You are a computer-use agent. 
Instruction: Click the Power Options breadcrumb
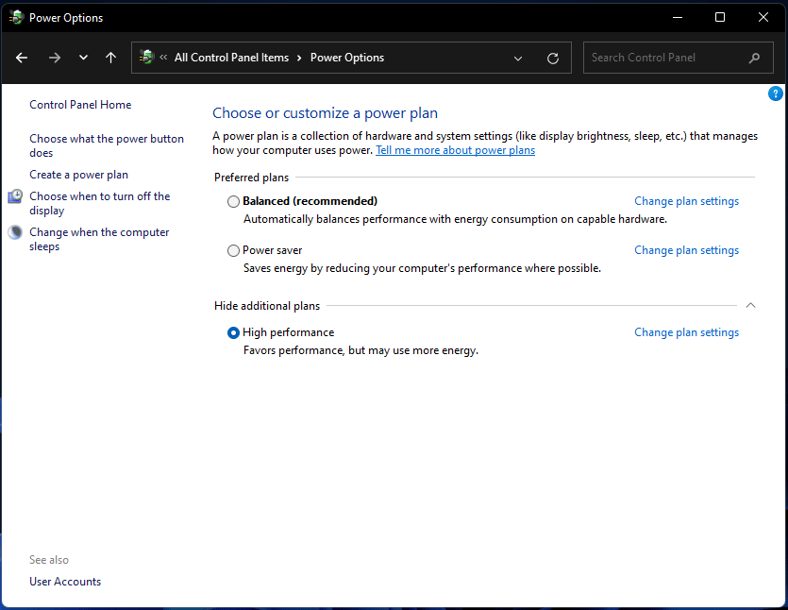pos(347,58)
